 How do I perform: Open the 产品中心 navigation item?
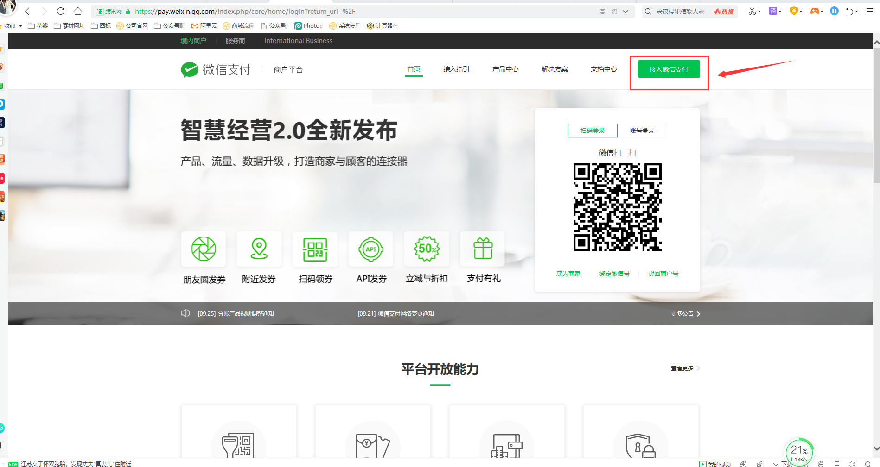(505, 69)
